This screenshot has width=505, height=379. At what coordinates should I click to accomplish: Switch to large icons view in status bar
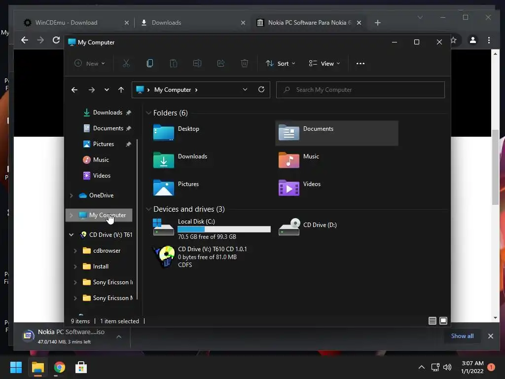[443, 321]
